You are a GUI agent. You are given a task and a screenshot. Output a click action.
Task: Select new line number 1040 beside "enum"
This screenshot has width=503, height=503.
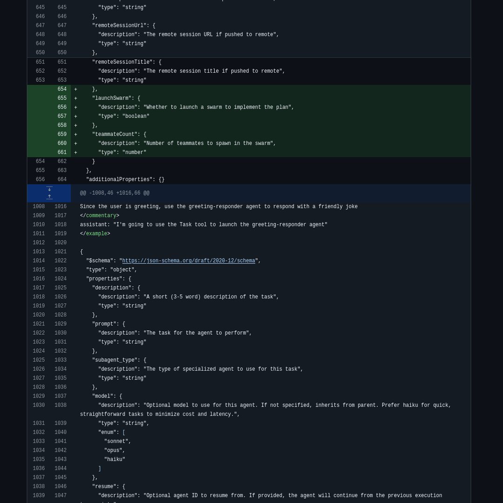click(x=61, y=432)
